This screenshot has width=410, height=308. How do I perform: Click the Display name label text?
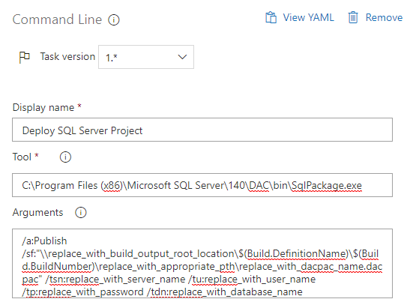[x=43, y=108]
